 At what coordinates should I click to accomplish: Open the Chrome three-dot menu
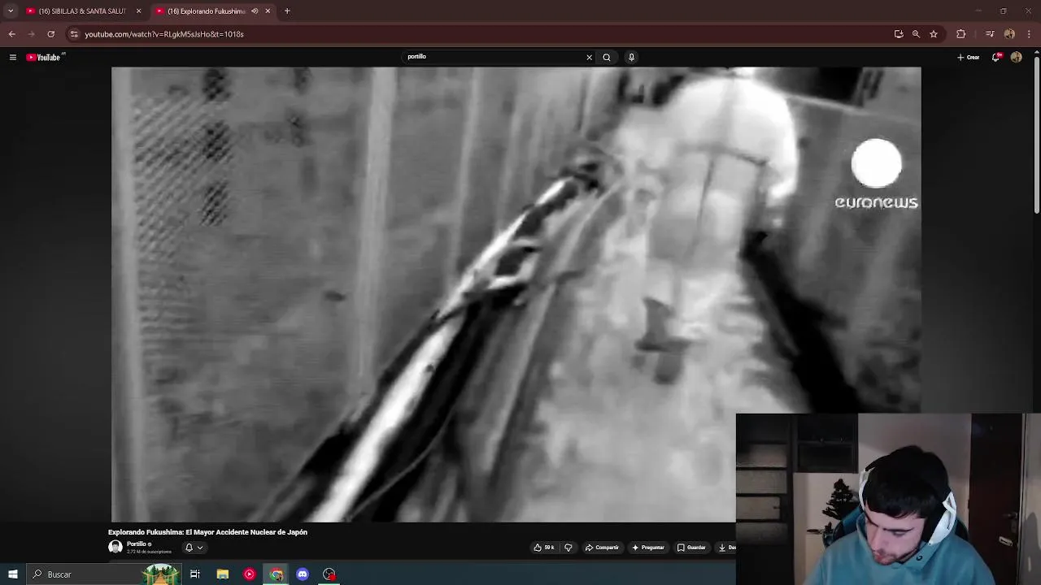(1030, 34)
